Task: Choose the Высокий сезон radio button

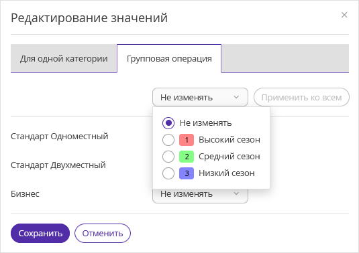Action: [x=168, y=140]
